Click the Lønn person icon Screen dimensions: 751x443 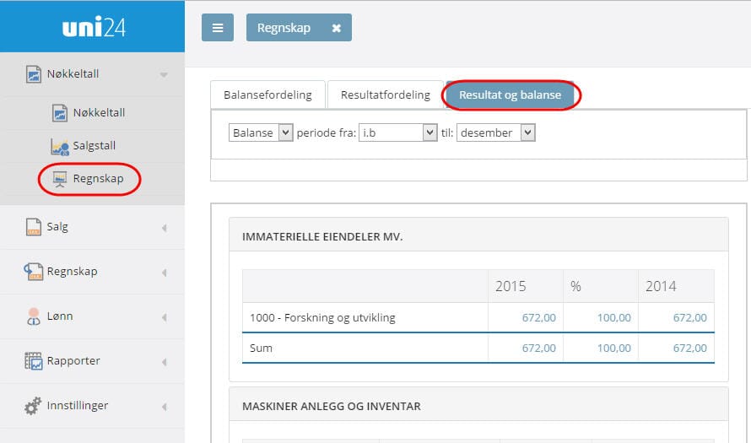click(x=34, y=316)
